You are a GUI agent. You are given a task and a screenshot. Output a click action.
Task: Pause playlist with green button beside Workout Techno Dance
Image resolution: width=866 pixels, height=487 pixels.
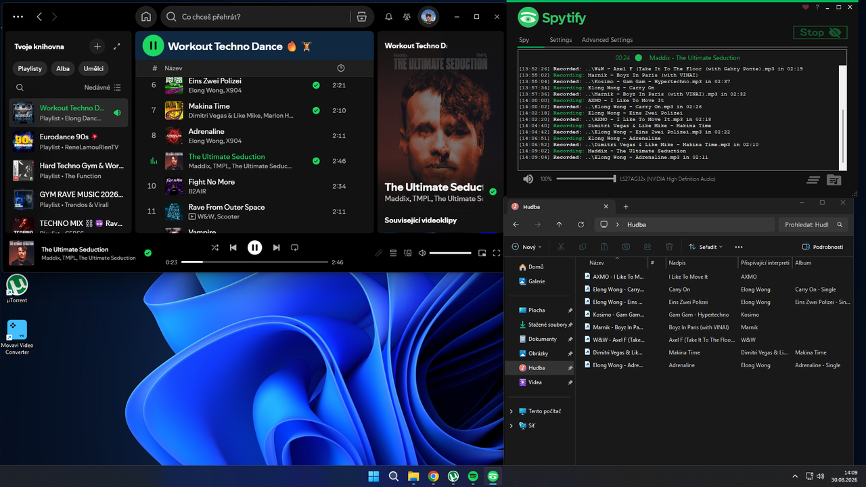coord(153,46)
